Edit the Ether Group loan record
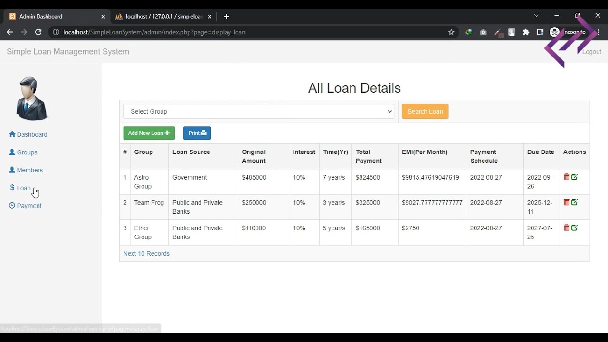The image size is (608, 342). click(574, 228)
